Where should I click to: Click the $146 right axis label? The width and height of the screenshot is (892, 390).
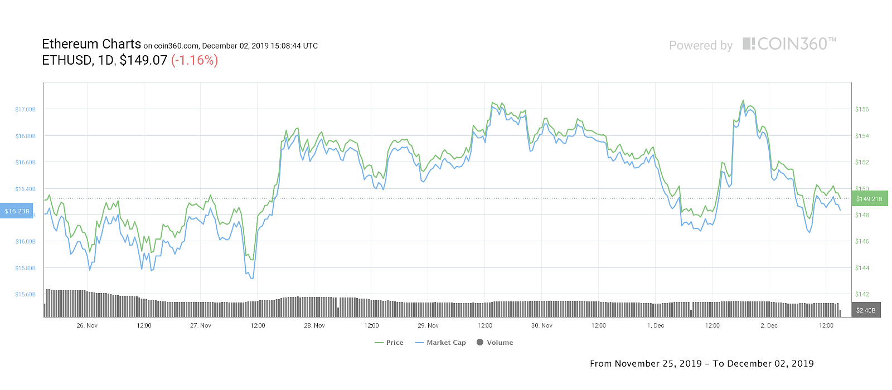pyautogui.click(x=862, y=242)
